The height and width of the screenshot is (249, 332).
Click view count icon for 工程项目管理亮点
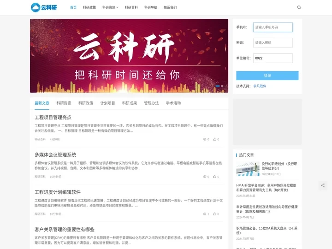click(205, 139)
